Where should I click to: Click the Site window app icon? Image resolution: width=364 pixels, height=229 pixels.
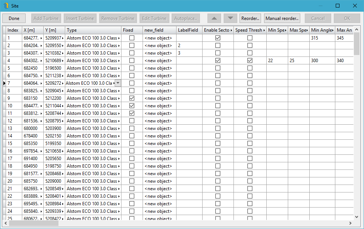click(6, 6)
